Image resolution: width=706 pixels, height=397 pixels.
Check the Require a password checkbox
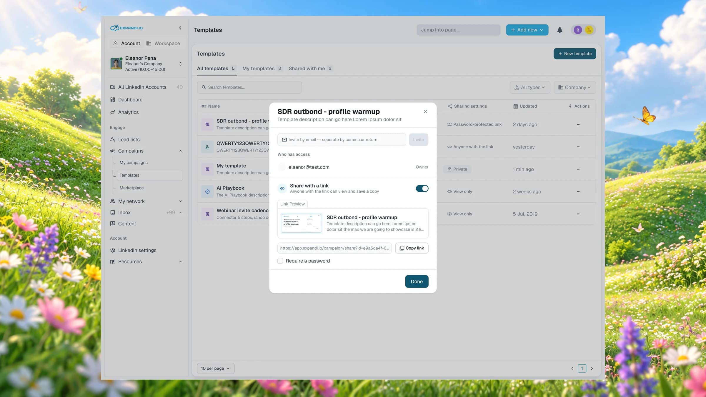280,261
